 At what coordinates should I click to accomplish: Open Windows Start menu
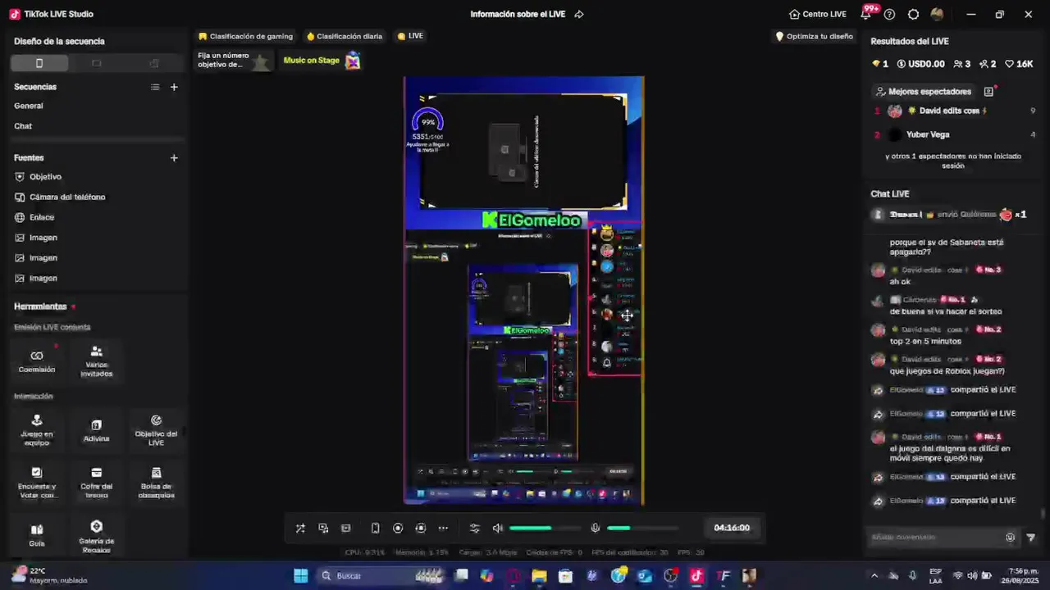pos(301,576)
